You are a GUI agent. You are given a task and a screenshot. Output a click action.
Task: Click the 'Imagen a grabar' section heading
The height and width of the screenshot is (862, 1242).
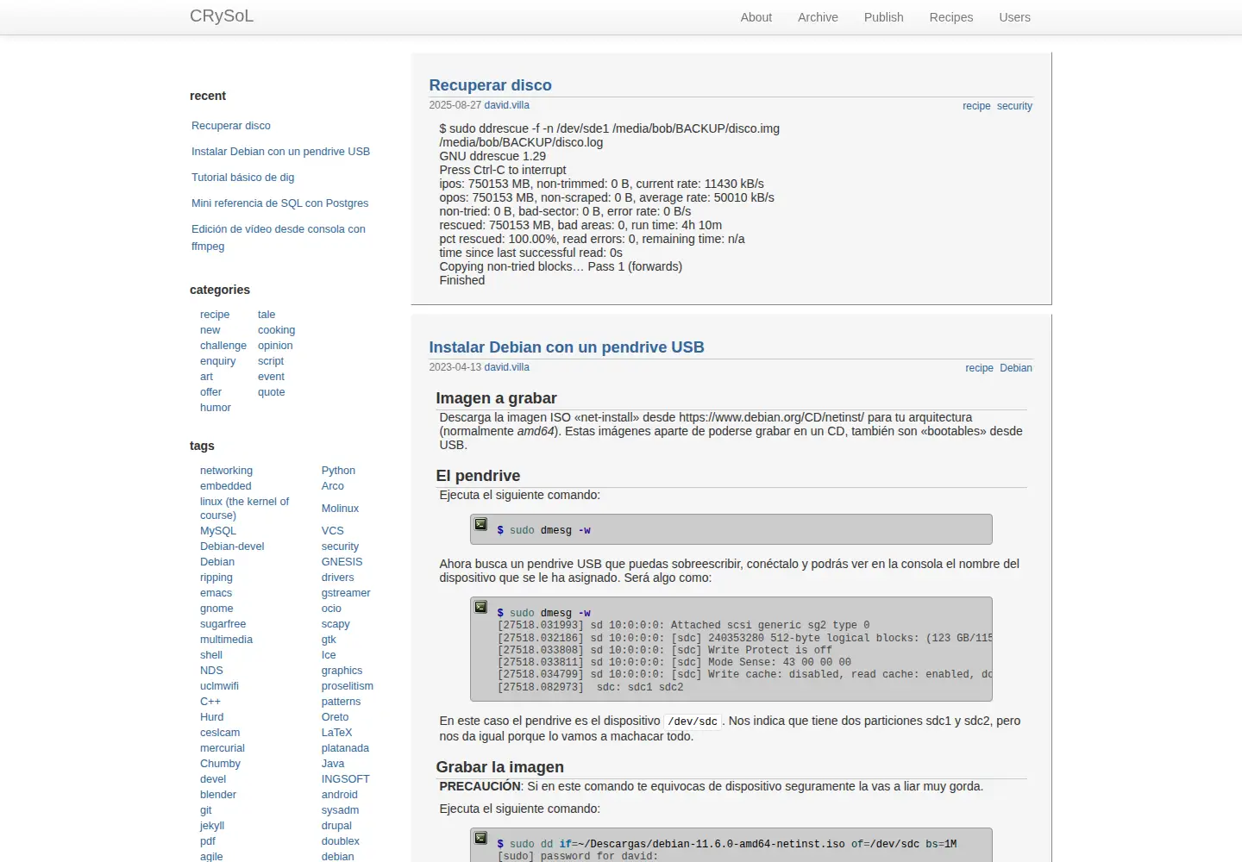click(496, 398)
